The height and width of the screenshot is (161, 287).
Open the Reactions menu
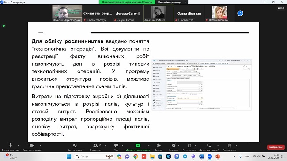174,147
